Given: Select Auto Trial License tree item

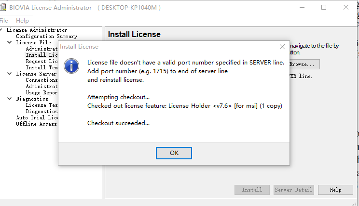Looking at the screenshot, I should click(x=37, y=117).
